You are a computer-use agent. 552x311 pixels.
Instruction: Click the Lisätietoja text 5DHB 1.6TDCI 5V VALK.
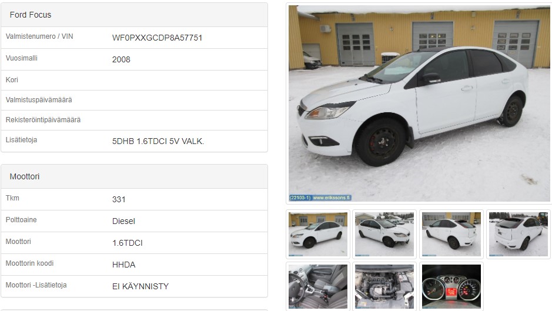pos(158,141)
